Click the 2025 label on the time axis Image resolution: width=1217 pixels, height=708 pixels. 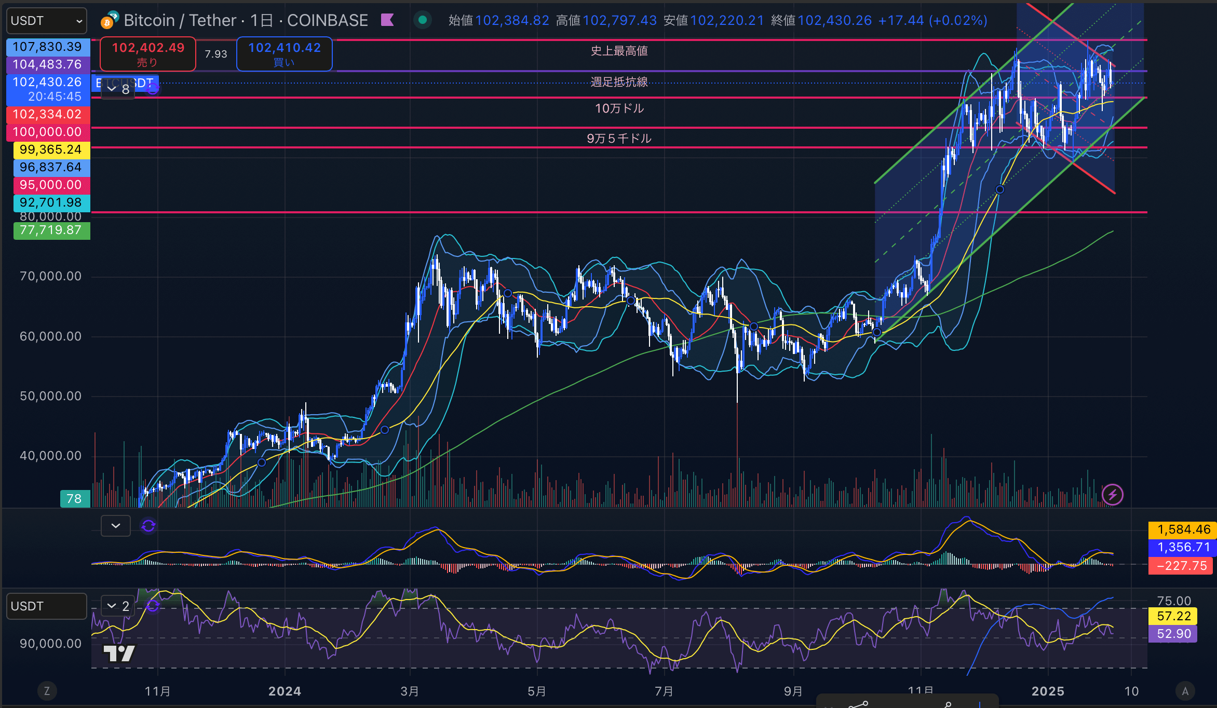pyautogui.click(x=1048, y=691)
